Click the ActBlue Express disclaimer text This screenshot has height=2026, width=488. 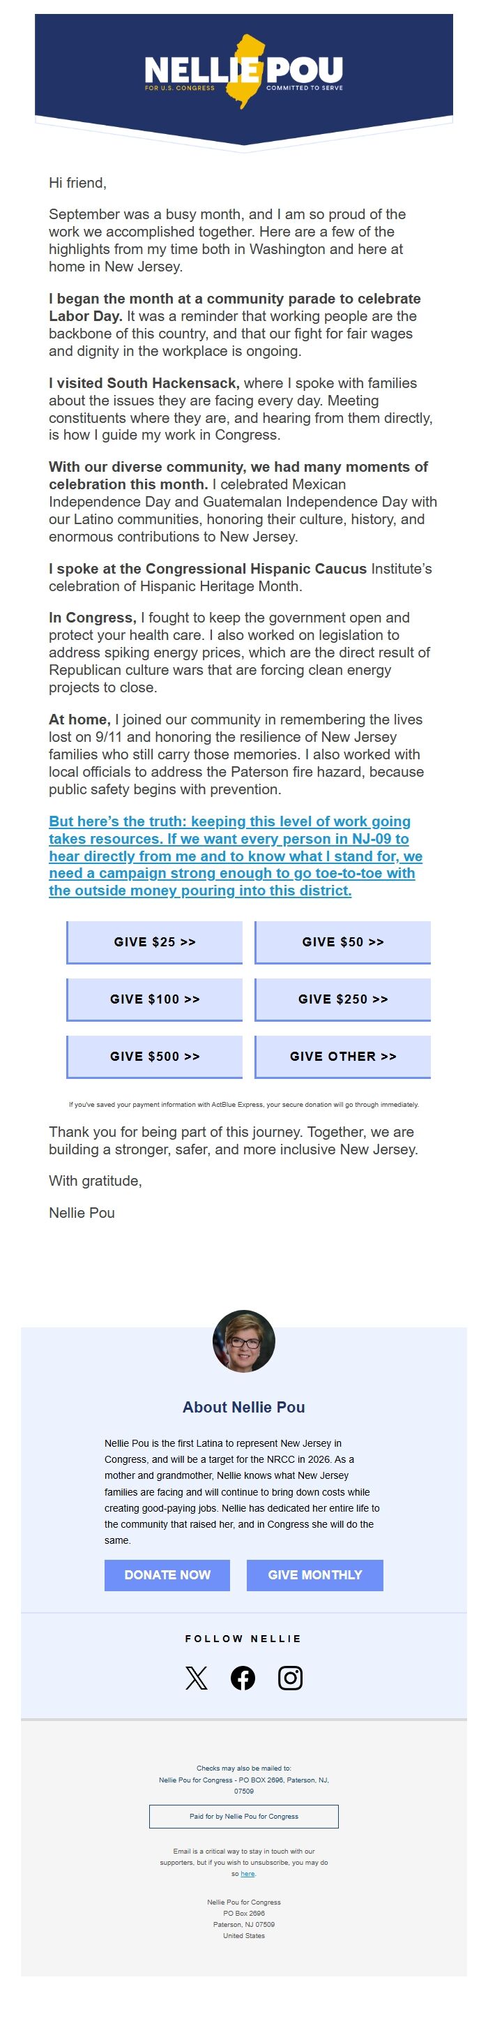243,1104
